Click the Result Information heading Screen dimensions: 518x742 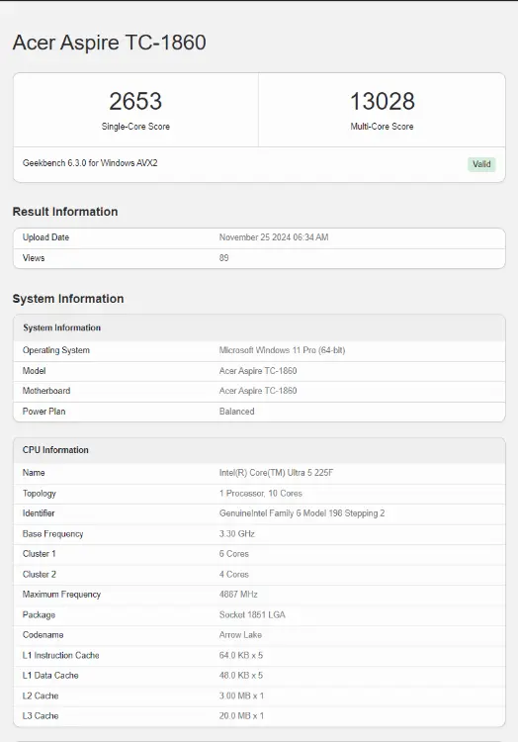[65, 212]
